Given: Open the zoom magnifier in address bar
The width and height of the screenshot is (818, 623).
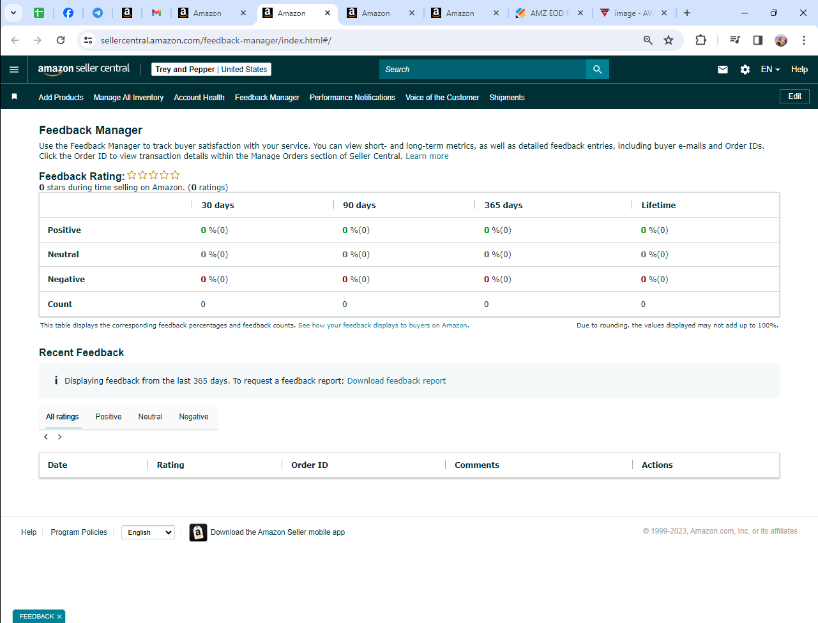Looking at the screenshot, I should click(x=648, y=40).
